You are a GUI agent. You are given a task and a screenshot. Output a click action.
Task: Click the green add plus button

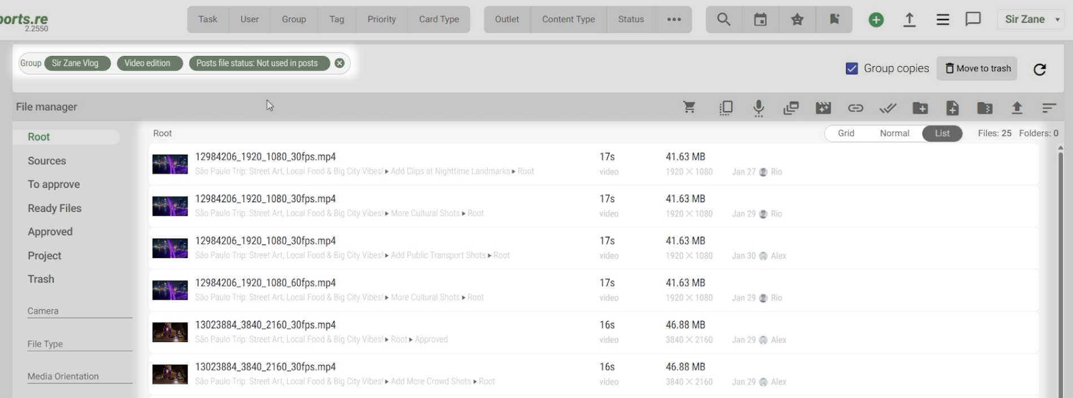click(876, 20)
